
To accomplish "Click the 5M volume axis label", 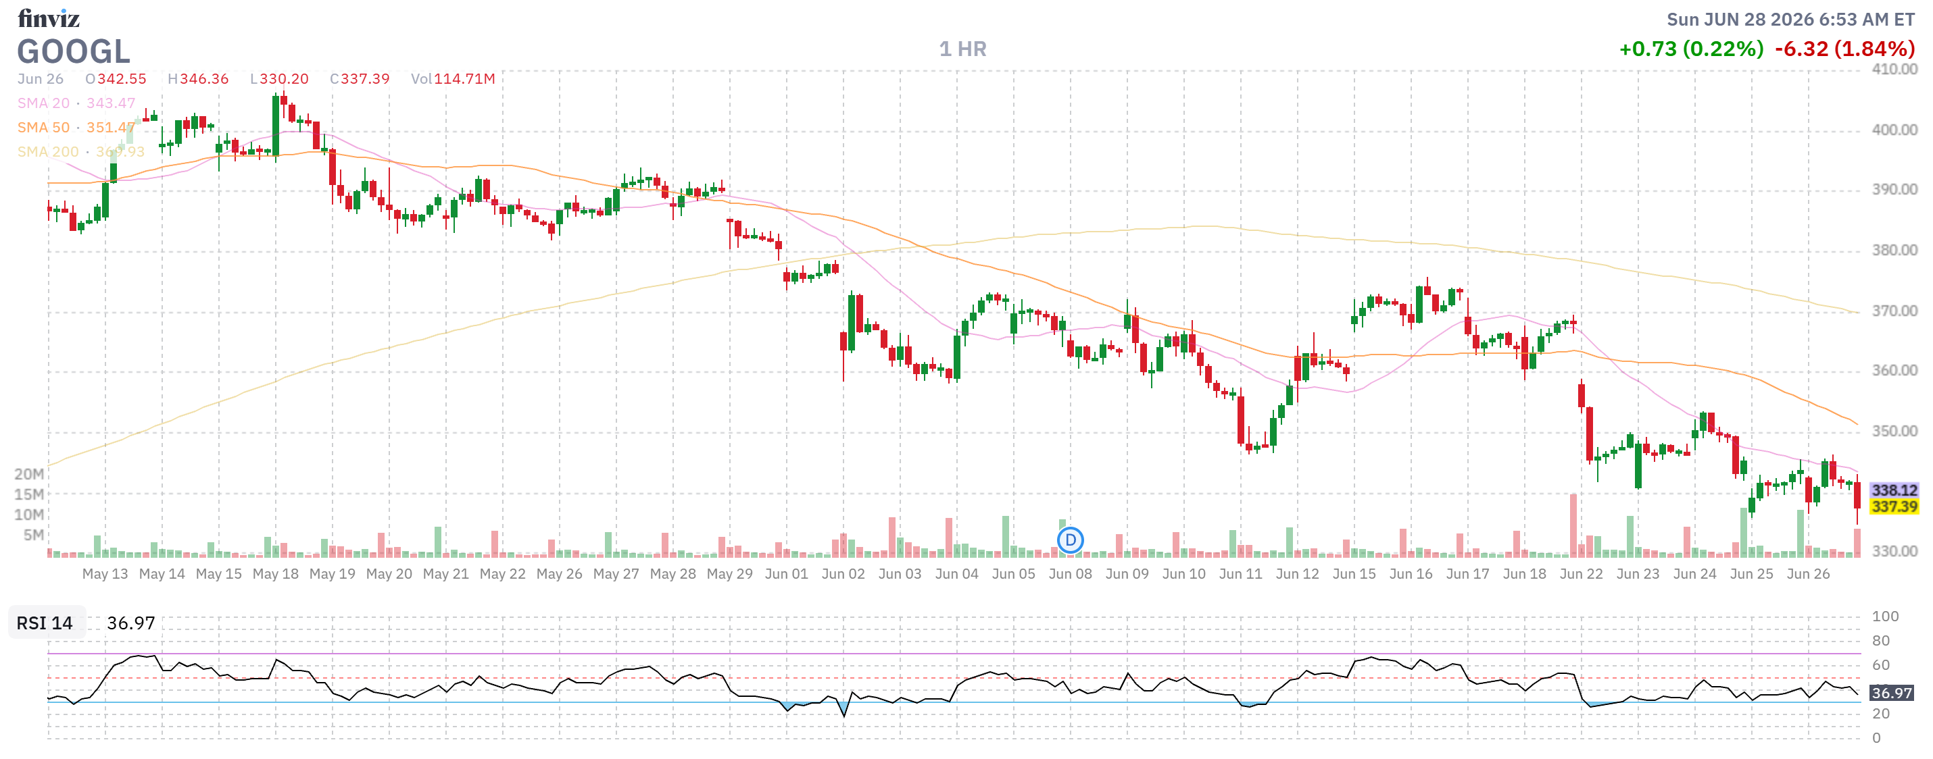I will [x=34, y=535].
